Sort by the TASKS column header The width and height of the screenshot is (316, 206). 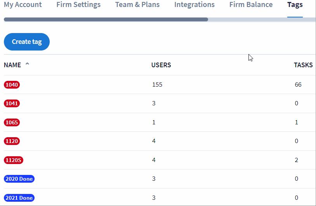click(303, 65)
